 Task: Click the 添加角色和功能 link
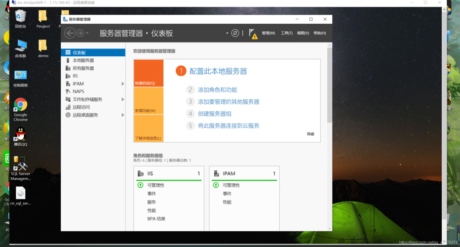pyautogui.click(x=217, y=90)
